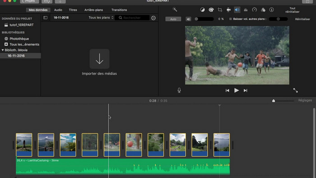
Task: Open the color balance adjustment
Action: (202, 9)
